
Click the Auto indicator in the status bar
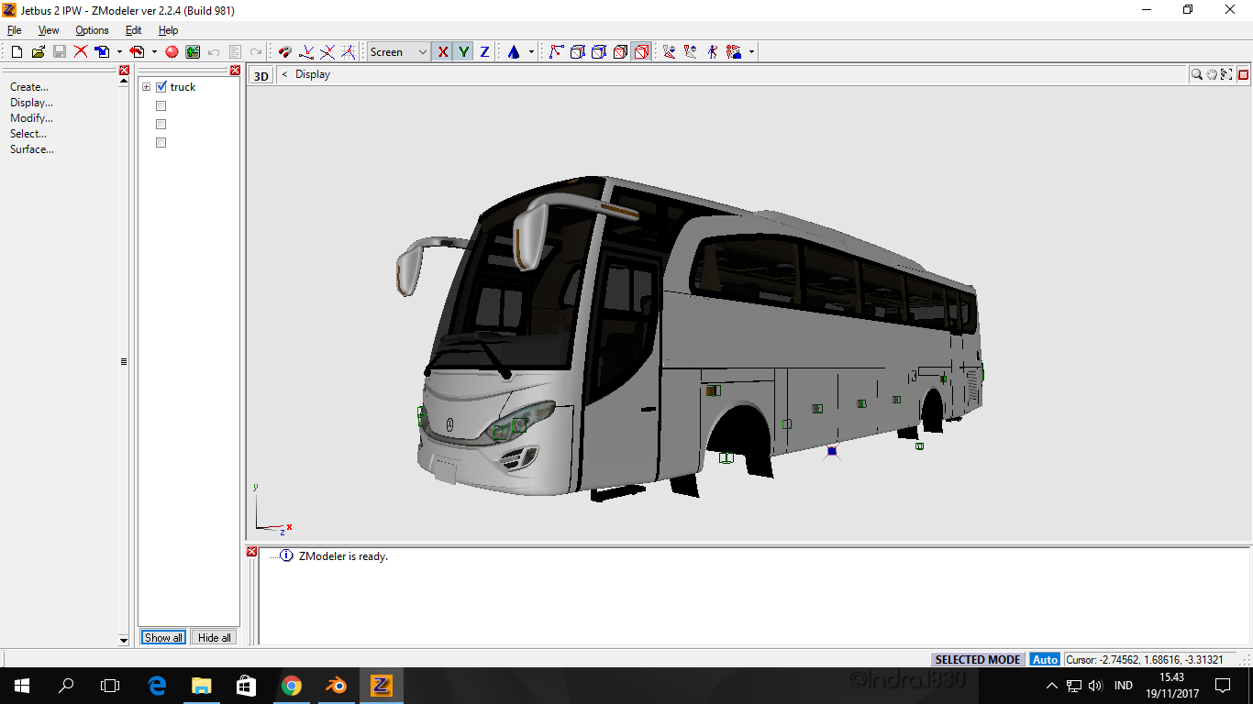(x=1045, y=659)
